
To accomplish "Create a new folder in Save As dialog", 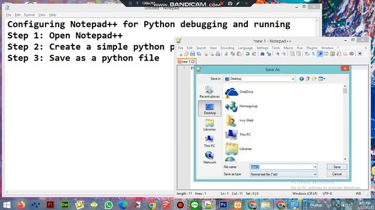I will point(314,79).
